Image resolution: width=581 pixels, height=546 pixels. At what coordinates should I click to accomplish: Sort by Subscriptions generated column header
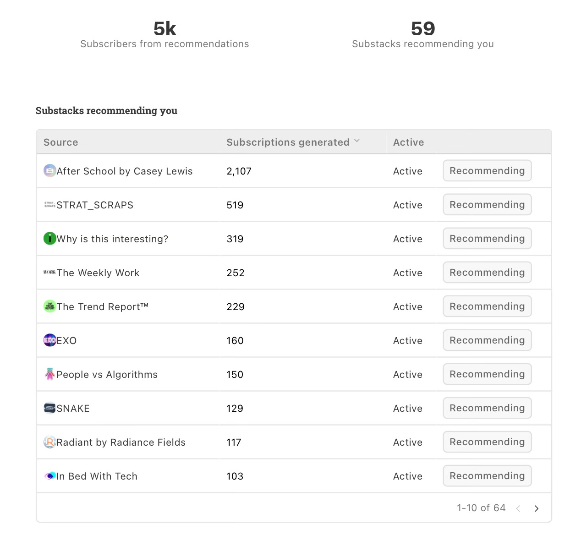tap(288, 142)
